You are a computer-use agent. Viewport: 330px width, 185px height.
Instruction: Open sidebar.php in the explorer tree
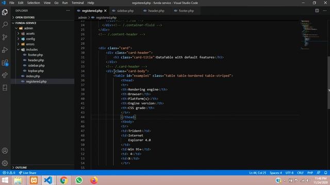tap(42, 65)
